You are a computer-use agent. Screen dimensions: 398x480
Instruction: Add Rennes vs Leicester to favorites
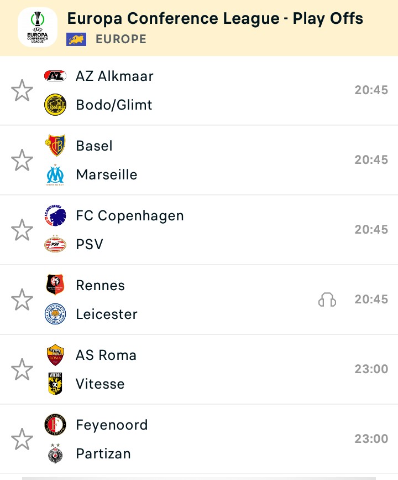coord(22,300)
